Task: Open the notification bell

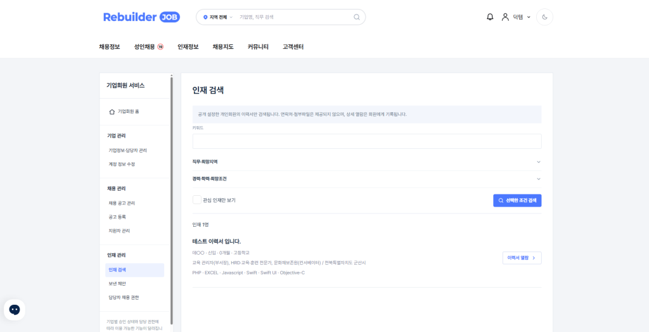Action: [490, 17]
